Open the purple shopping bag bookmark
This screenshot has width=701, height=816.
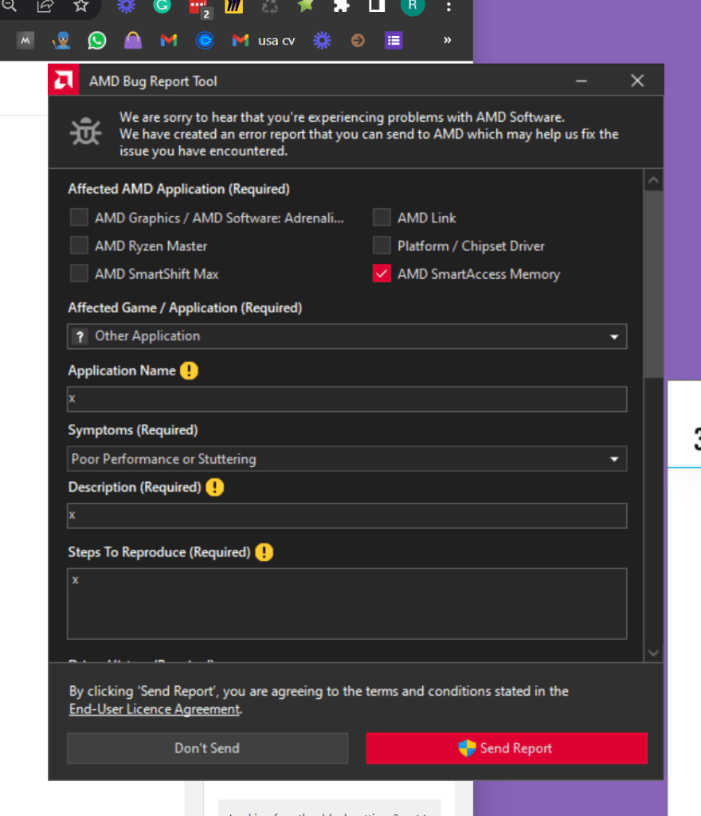[133, 40]
